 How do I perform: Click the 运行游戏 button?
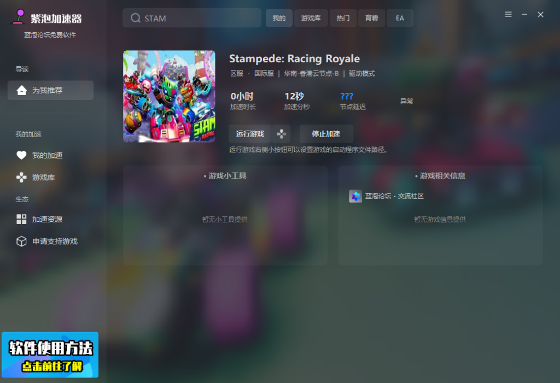(250, 134)
